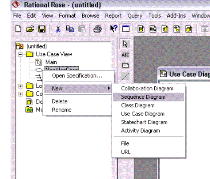Open the Report menu

coord(113,15)
